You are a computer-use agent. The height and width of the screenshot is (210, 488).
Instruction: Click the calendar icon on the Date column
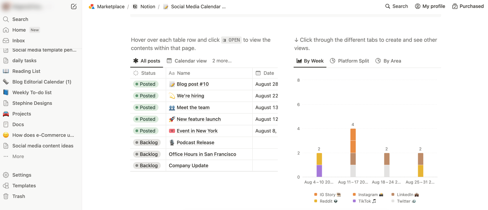[259, 73]
